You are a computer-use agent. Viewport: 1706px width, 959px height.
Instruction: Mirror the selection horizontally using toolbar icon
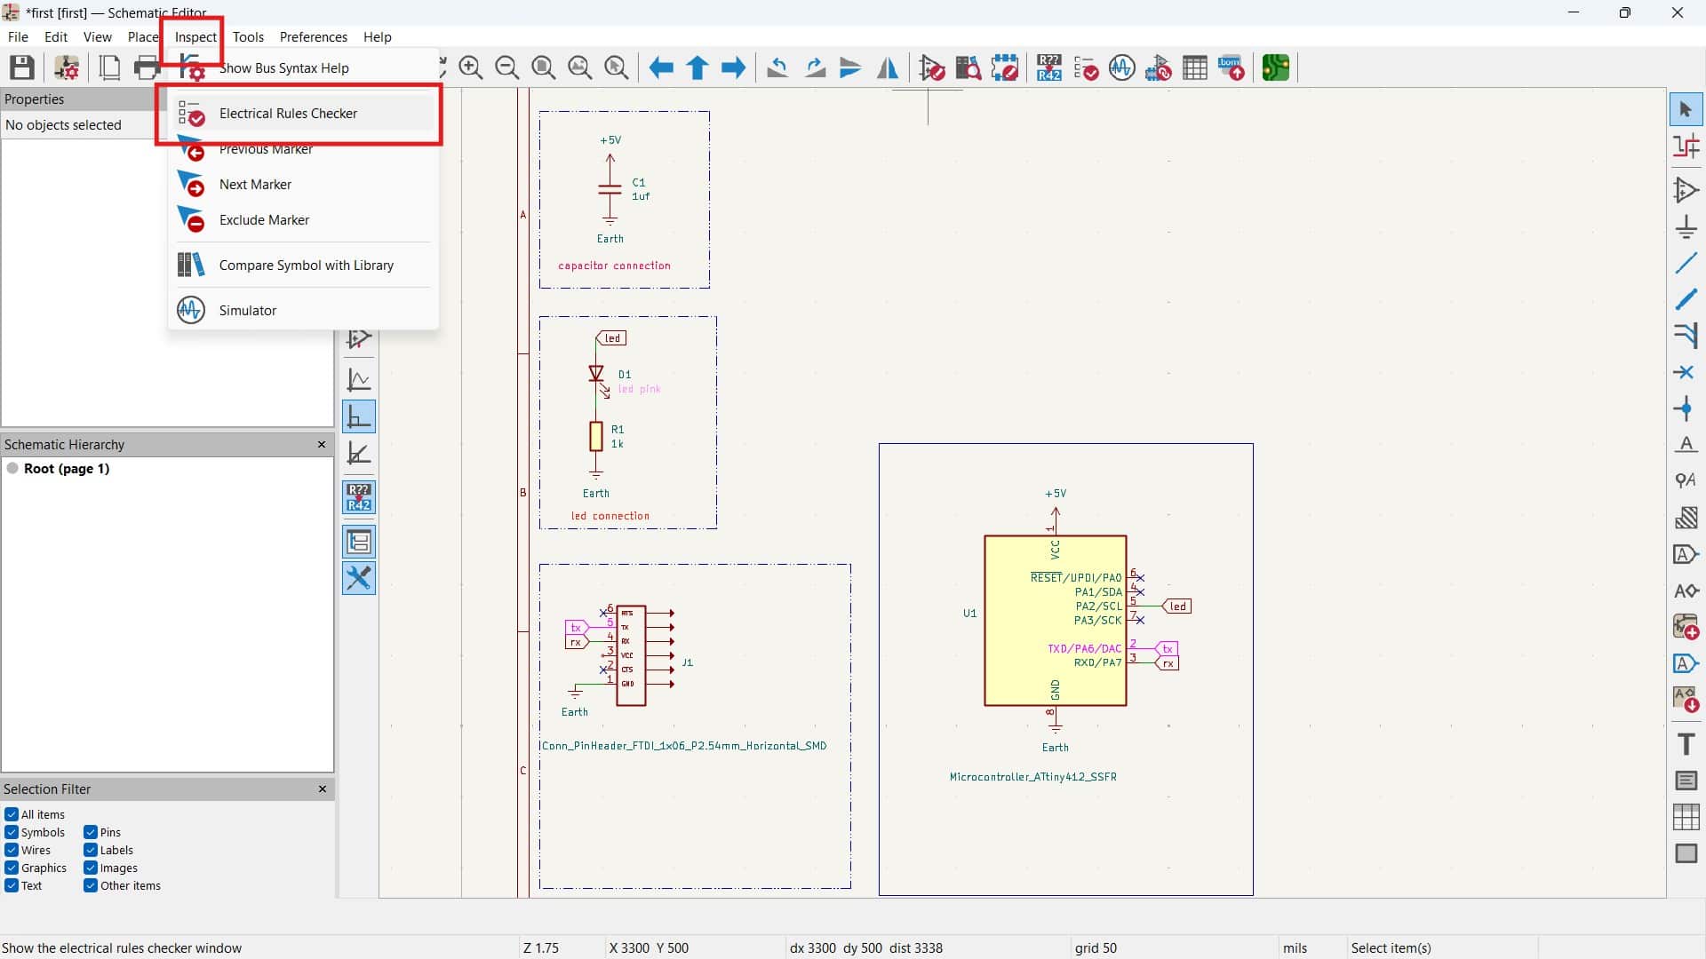click(888, 67)
